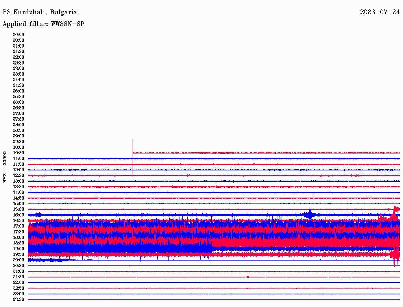Click the 18:30 time label
This screenshot has width=403, height=307.
(18, 243)
